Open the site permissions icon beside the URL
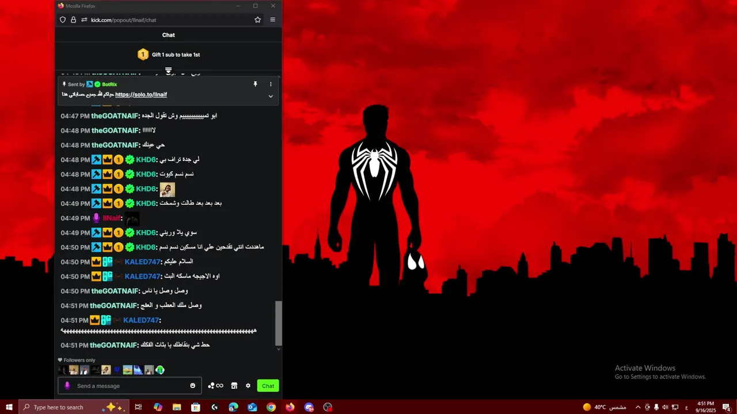This screenshot has width=737, height=414. (x=84, y=20)
